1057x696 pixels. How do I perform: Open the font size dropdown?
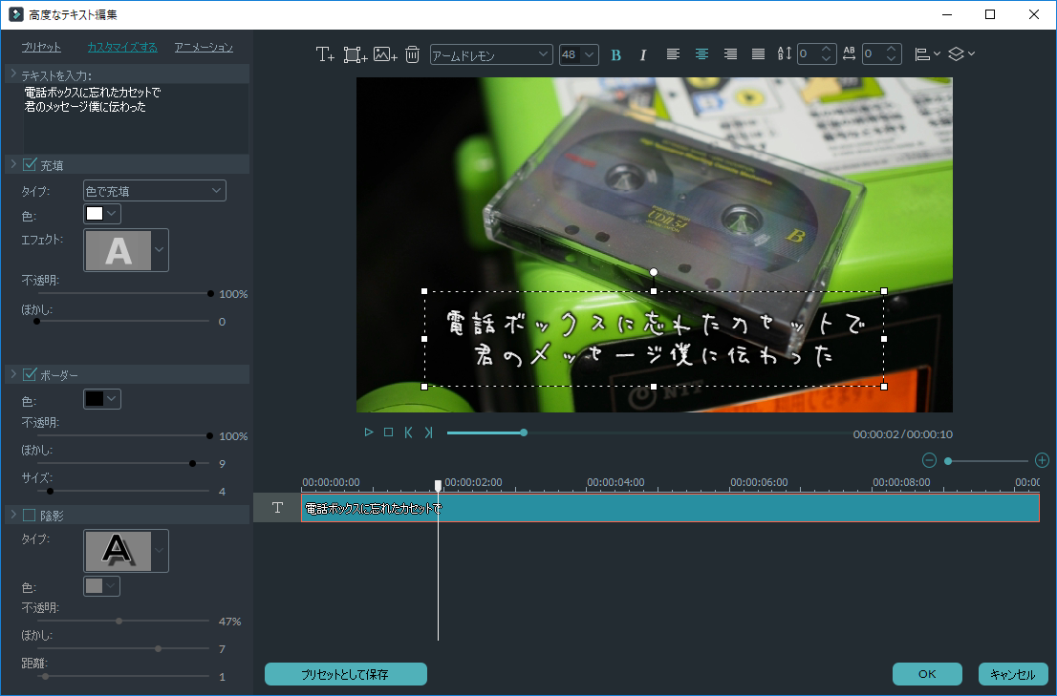579,55
